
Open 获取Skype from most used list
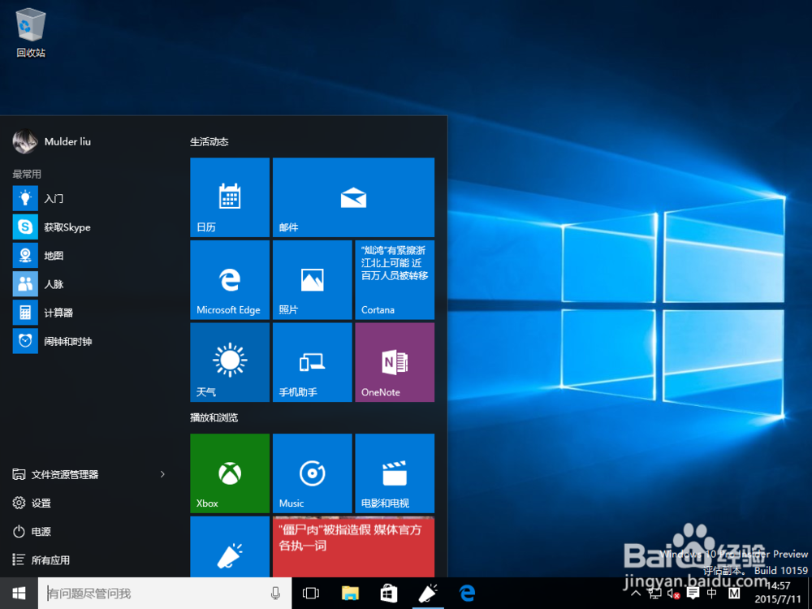coord(93,227)
